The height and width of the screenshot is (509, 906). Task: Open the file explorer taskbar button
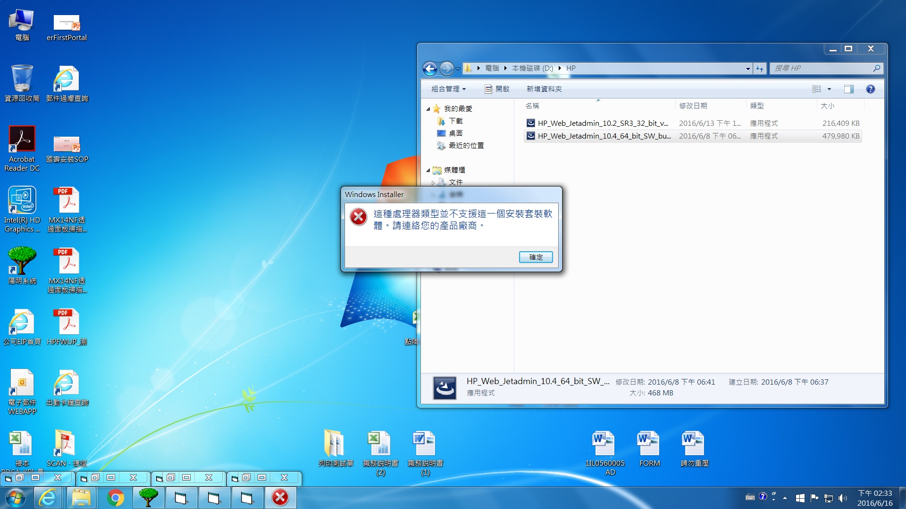point(81,498)
